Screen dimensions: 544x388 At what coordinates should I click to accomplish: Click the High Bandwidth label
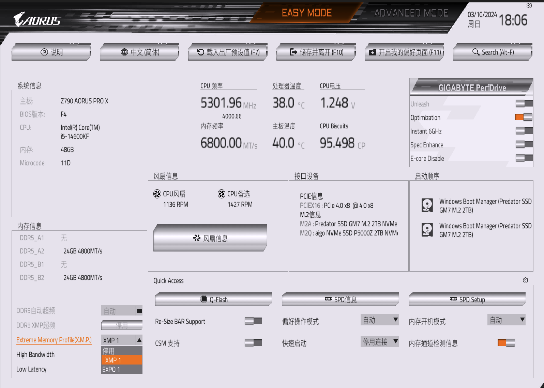click(35, 355)
